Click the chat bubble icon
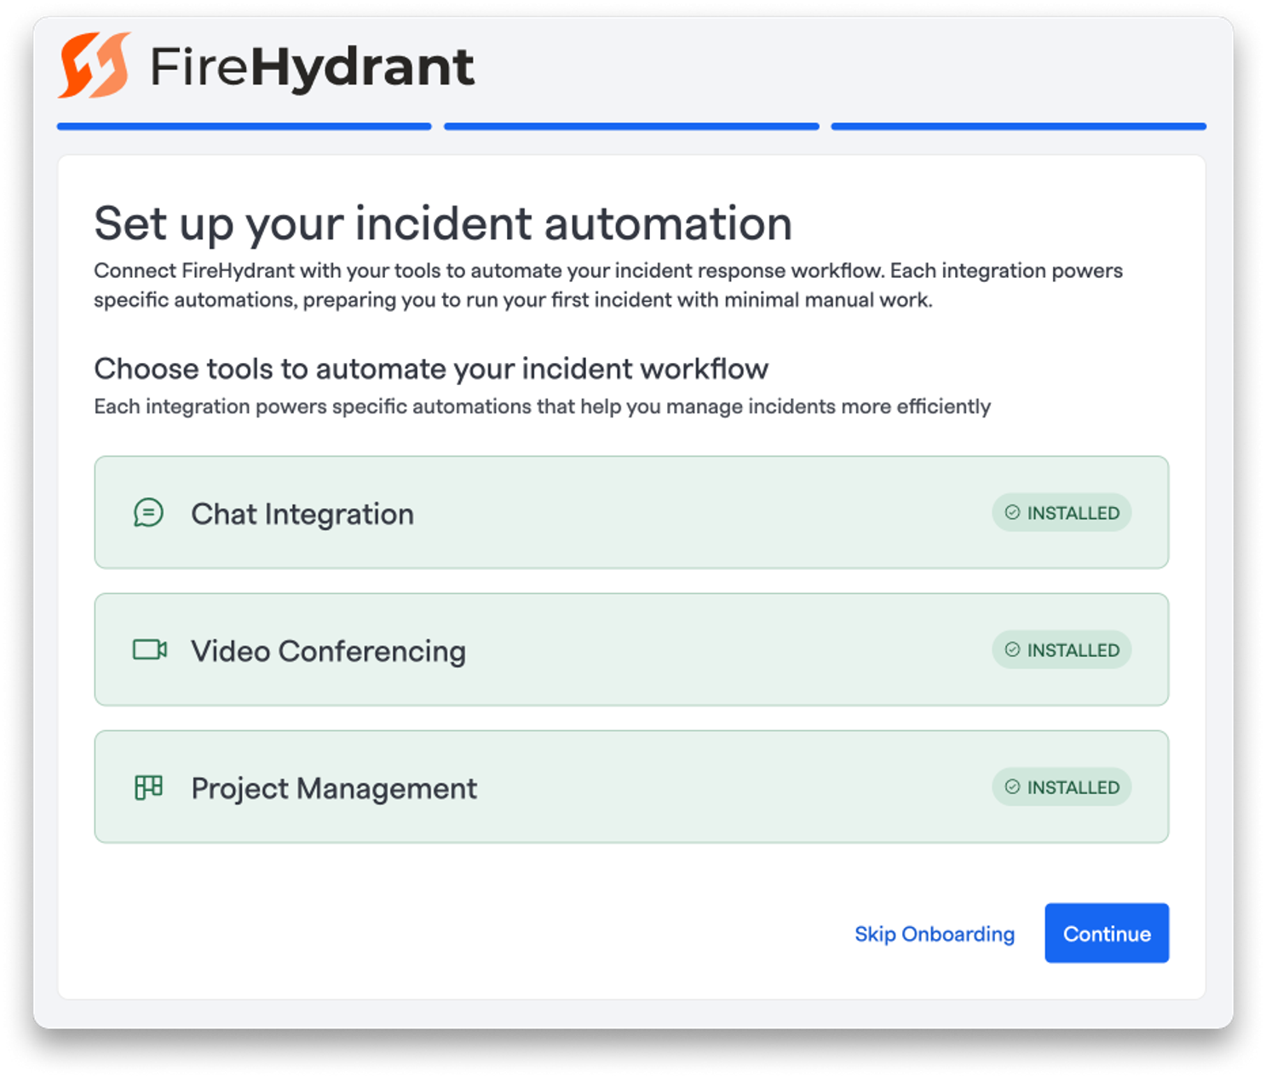Viewport: 1266px width, 1077px height. [x=148, y=513]
